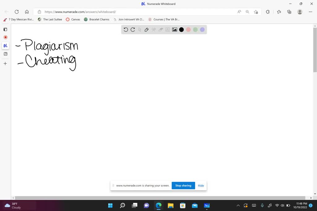Add this page to favorites

pos(256,12)
